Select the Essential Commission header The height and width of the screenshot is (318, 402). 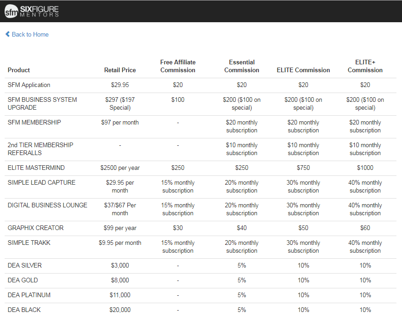[241, 66]
